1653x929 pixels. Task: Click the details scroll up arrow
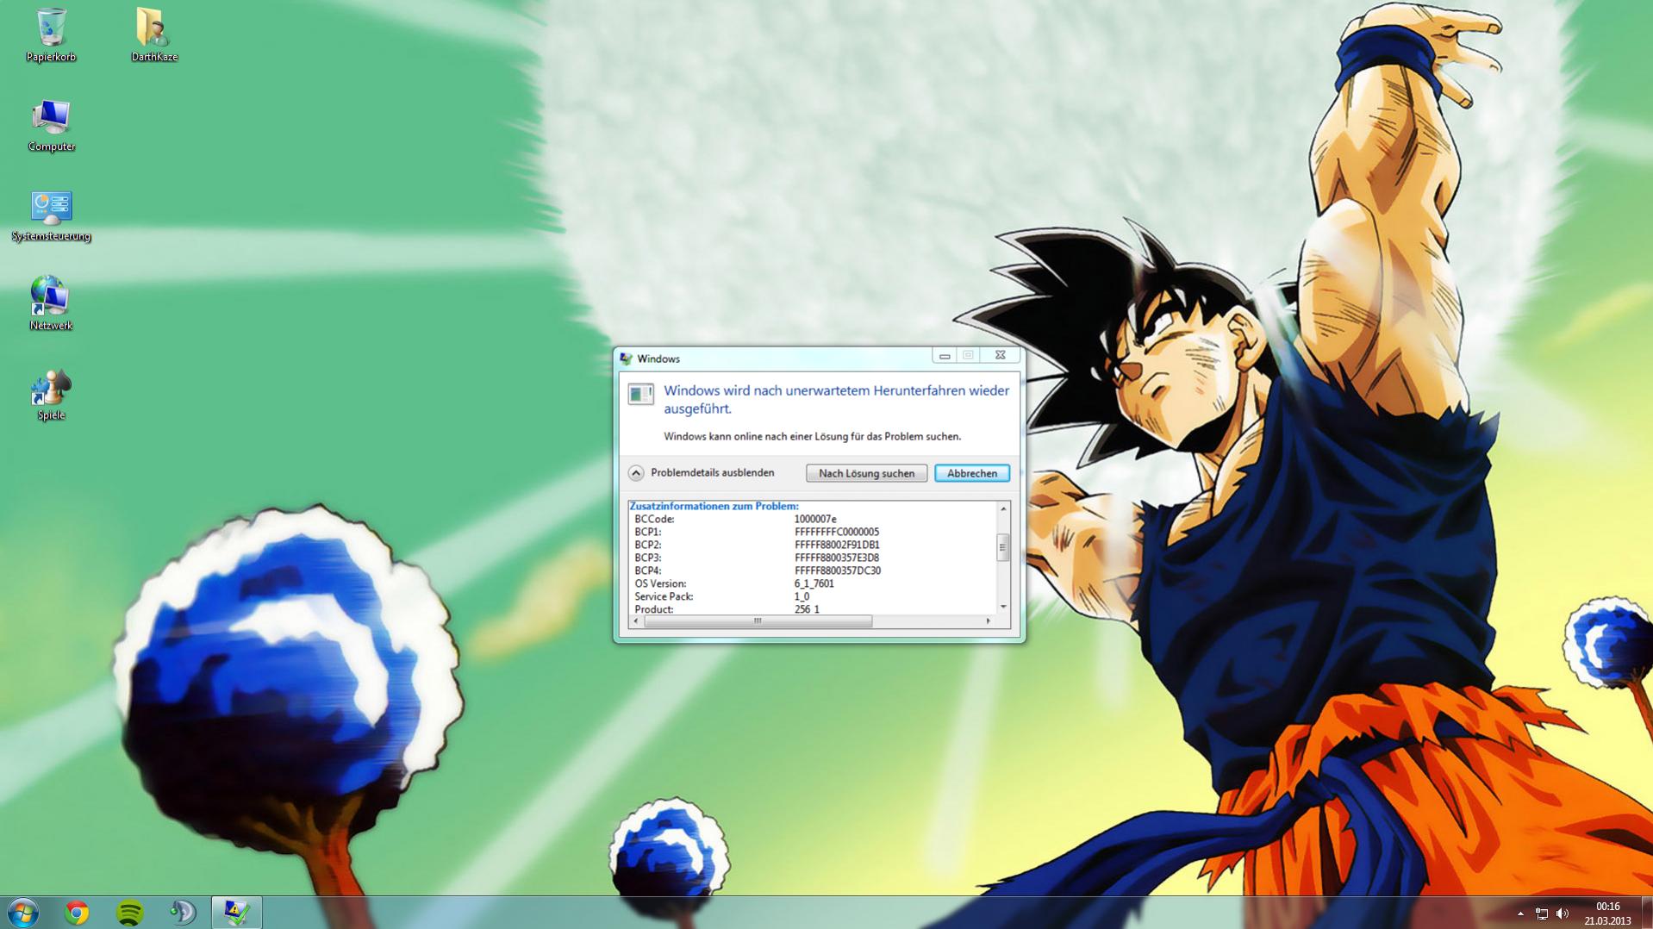pyautogui.click(x=1003, y=509)
